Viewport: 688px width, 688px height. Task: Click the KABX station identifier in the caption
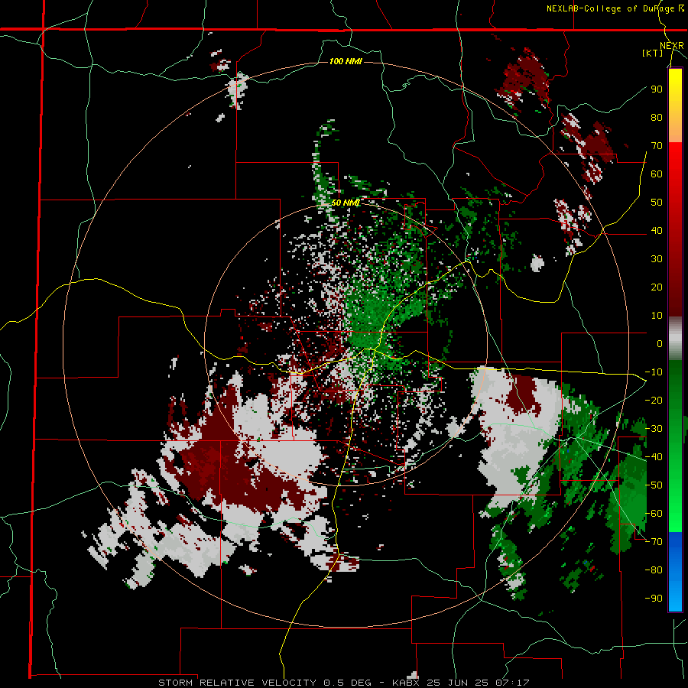click(406, 683)
